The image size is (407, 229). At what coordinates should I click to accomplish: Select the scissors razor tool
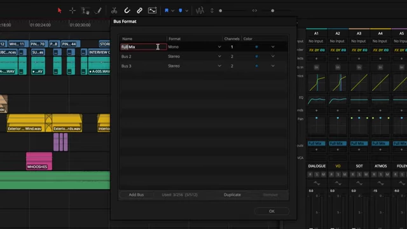tap(114, 10)
